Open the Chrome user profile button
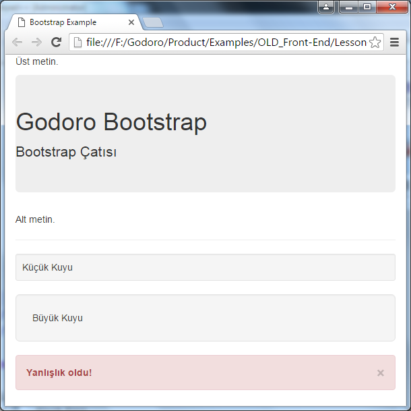 326,7
